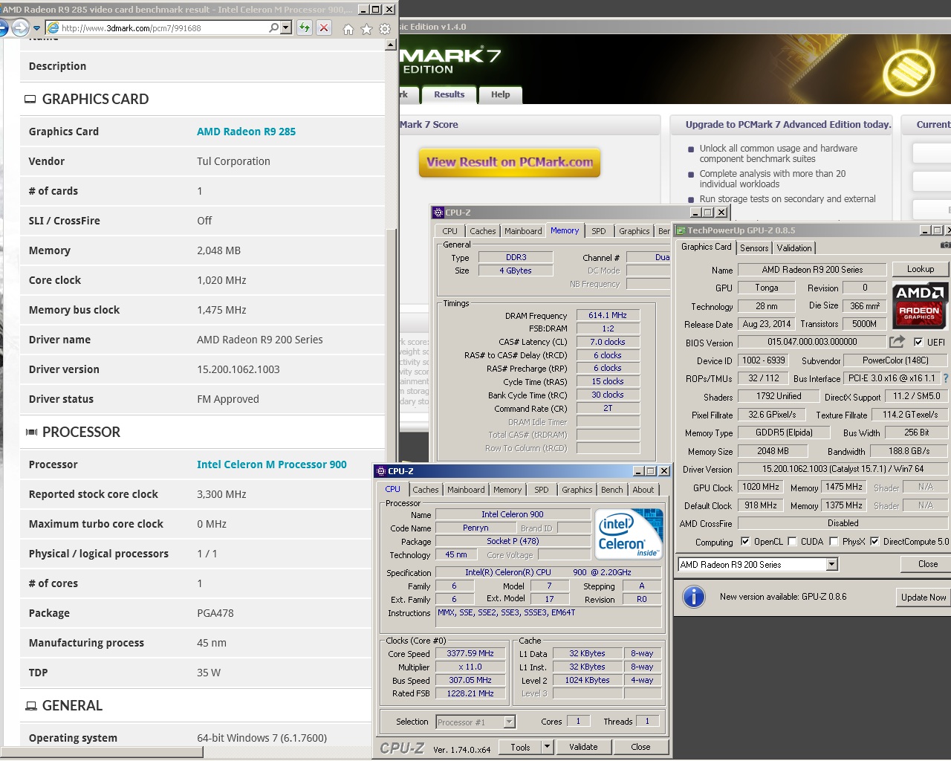Click the GPU-Z title bar app icon
Image resolution: width=951 pixels, height=761 pixels.
(x=681, y=230)
